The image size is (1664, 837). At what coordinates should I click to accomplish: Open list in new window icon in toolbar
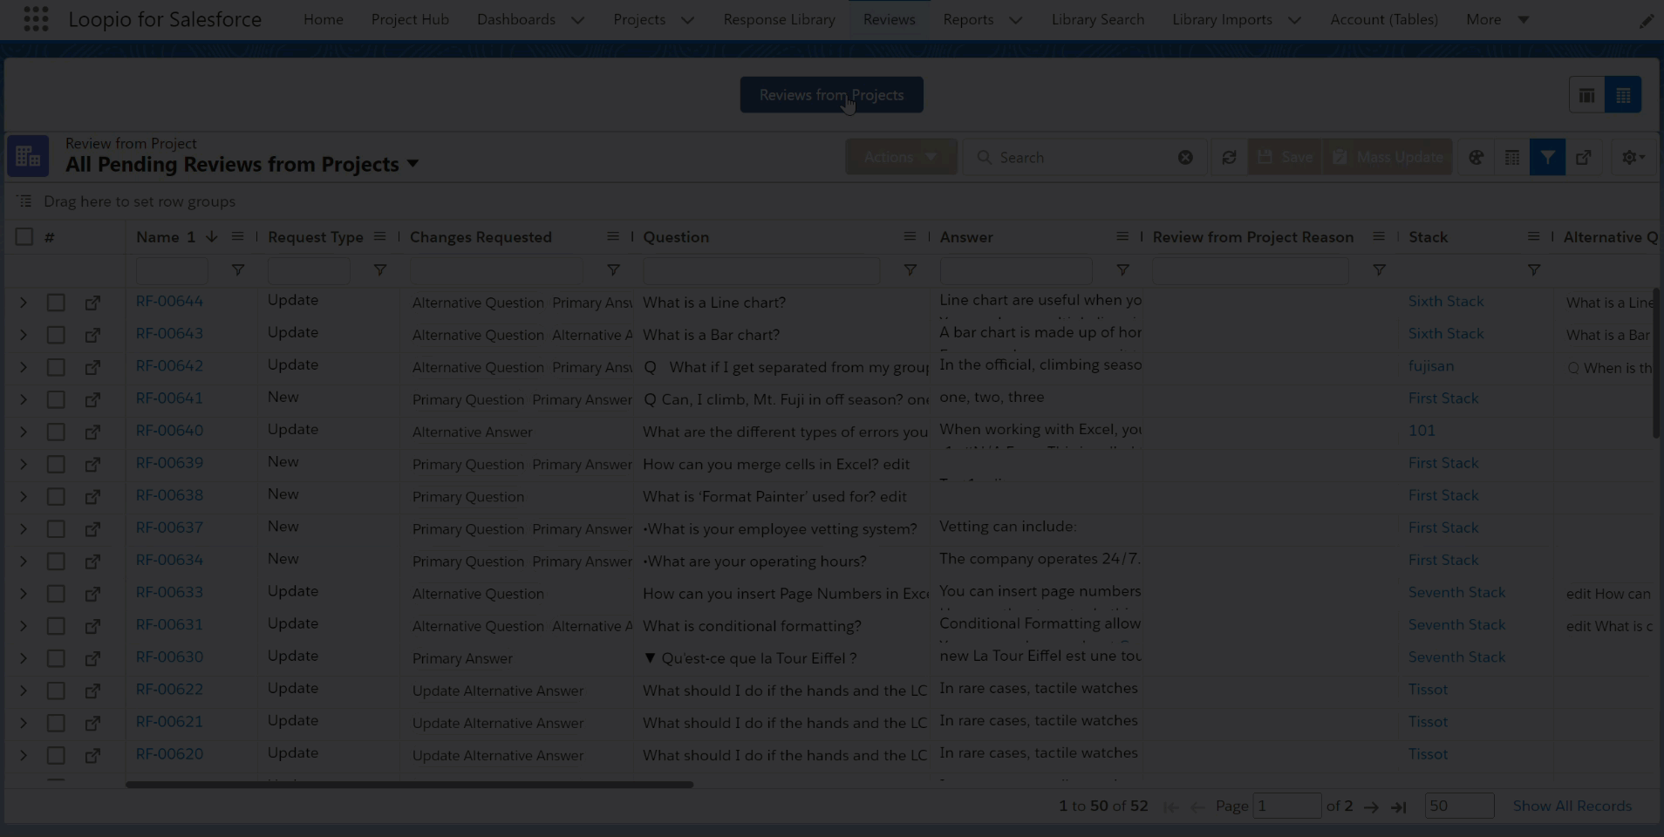(x=1584, y=158)
